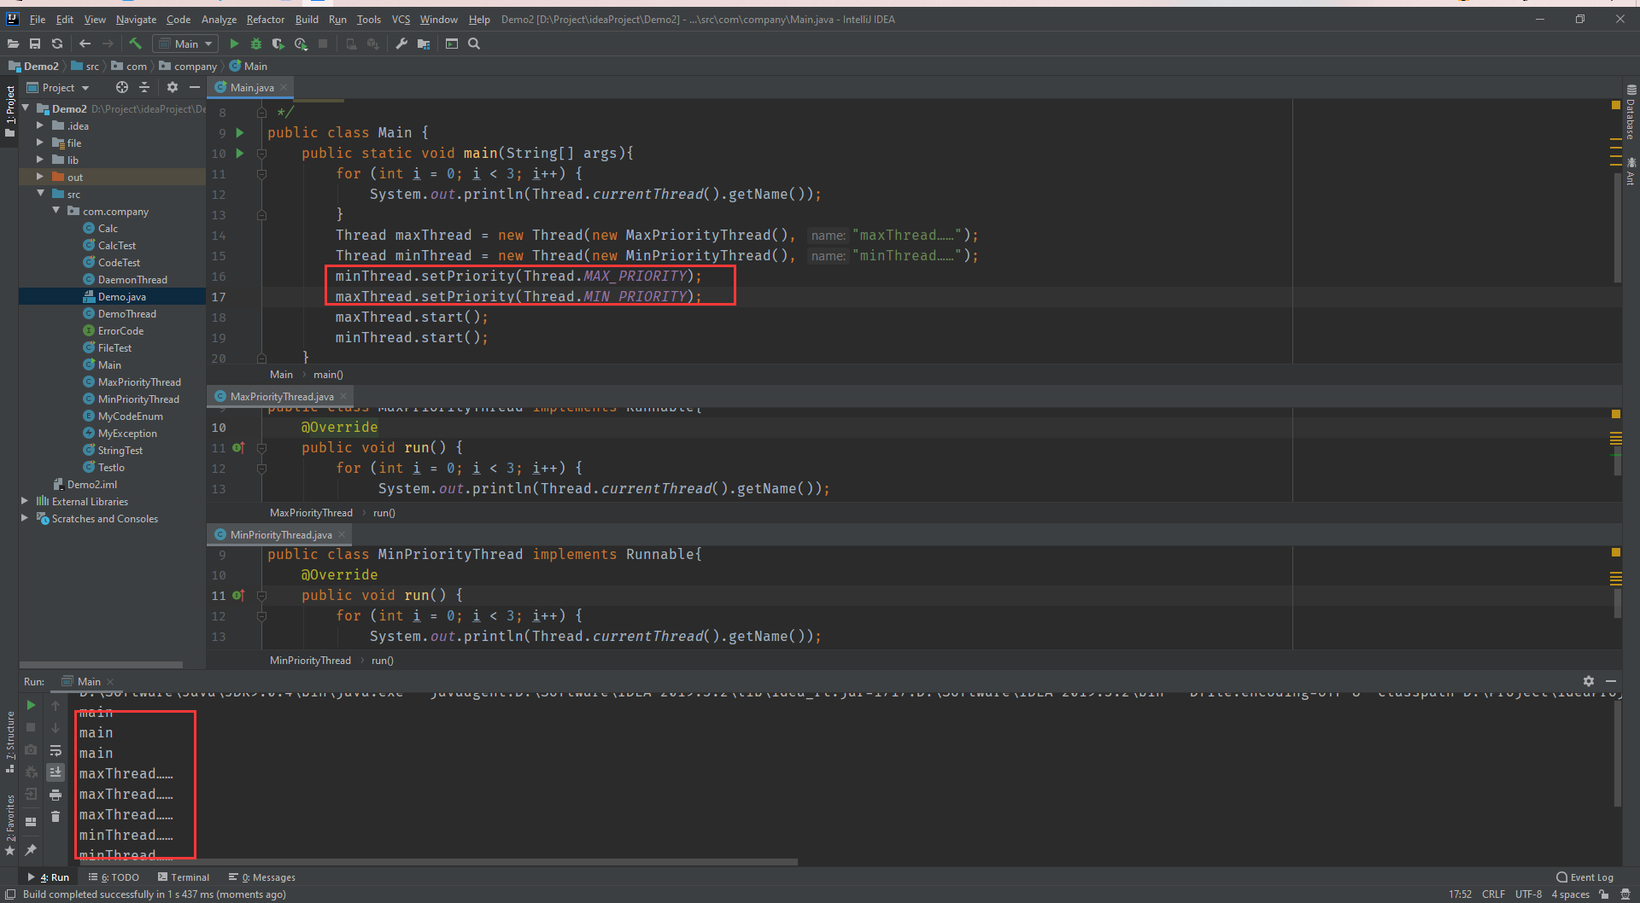
Task: Toggle scroll to end in Run console
Action: [56, 772]
